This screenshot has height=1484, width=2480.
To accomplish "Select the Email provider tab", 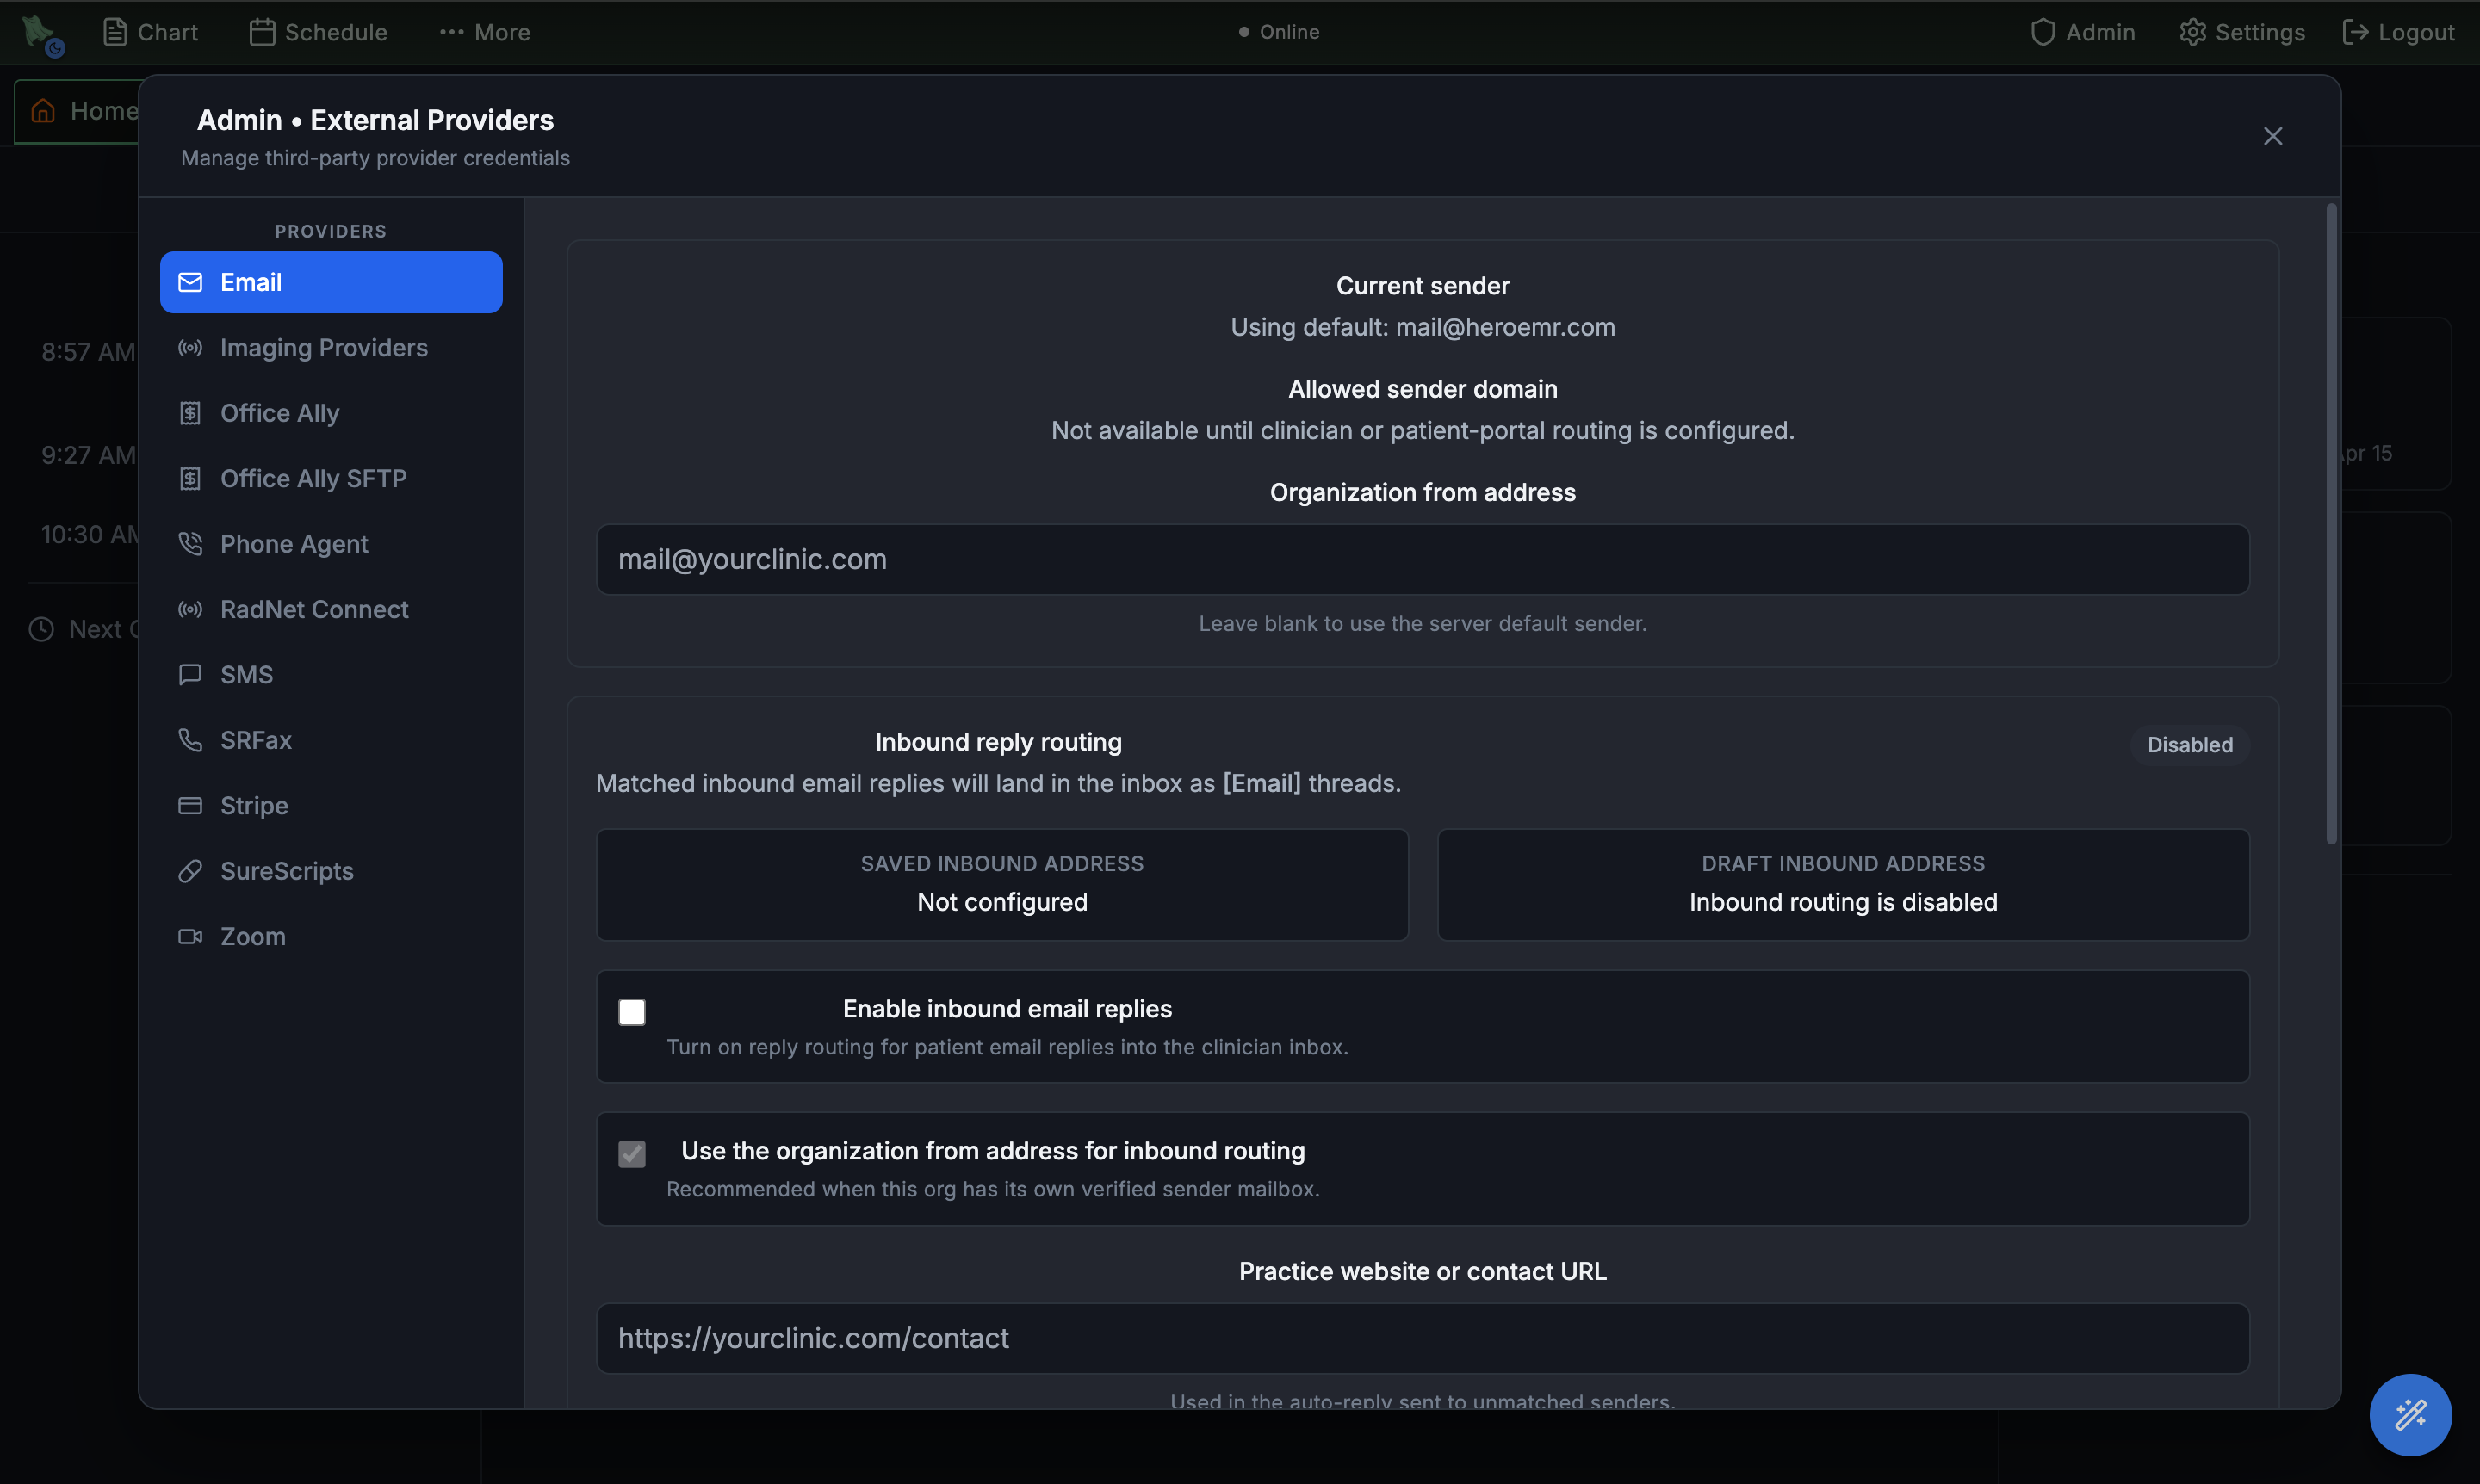I will 332,282.
